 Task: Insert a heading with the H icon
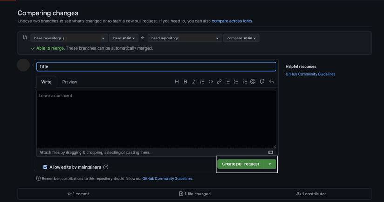pyautogui.click(x=177, y=82)
